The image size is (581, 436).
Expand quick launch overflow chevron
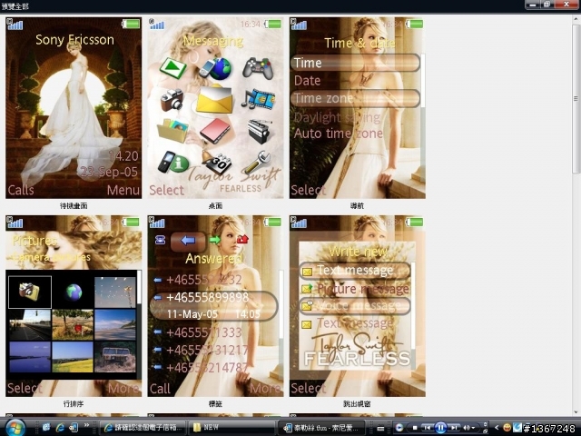87,425
